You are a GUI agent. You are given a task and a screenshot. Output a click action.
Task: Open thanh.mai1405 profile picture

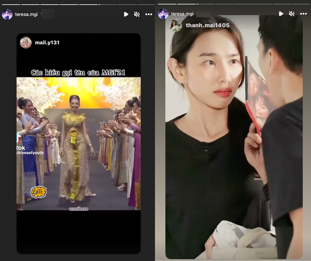click(x=175, y=25)
